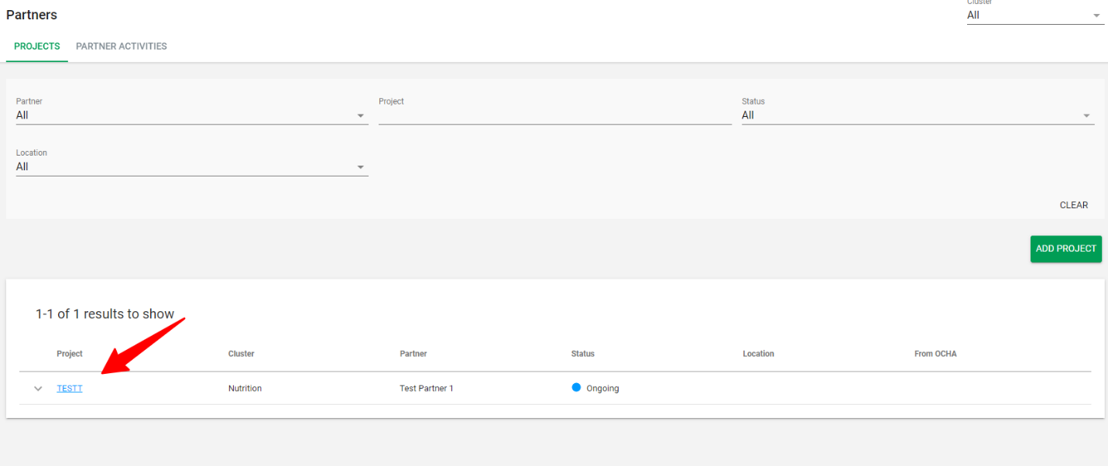The width and height of the screenshot is (1108, 466).
Task: Click the Cluster column header
Action: pos(242,354)
